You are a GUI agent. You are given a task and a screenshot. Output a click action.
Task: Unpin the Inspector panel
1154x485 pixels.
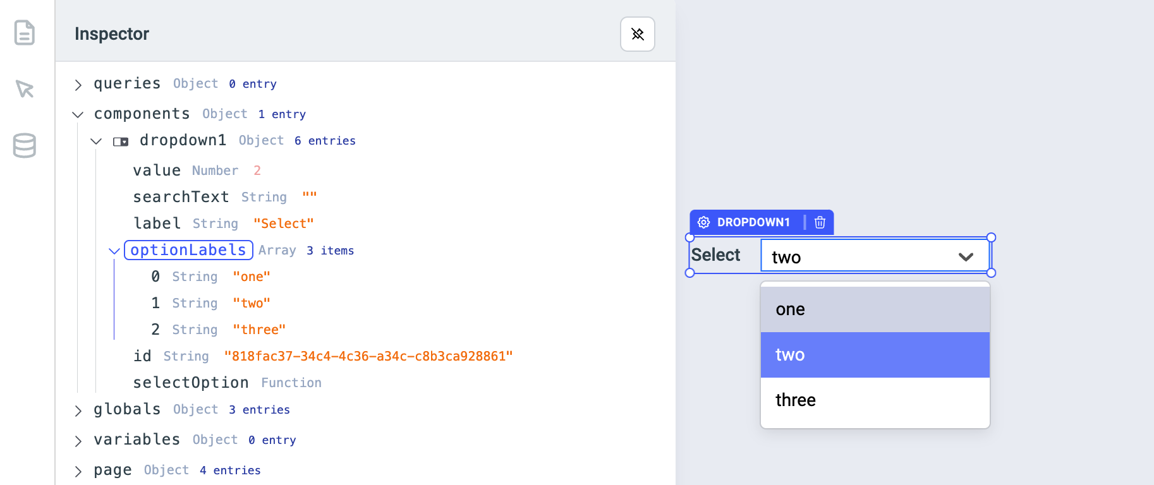click(x=637, y=34)
